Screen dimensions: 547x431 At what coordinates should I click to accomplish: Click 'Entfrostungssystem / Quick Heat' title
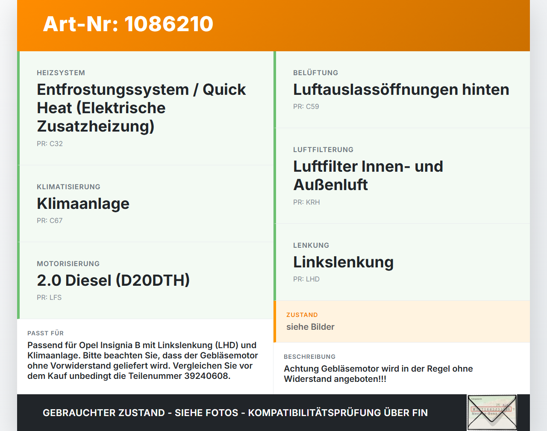[141, 108]
